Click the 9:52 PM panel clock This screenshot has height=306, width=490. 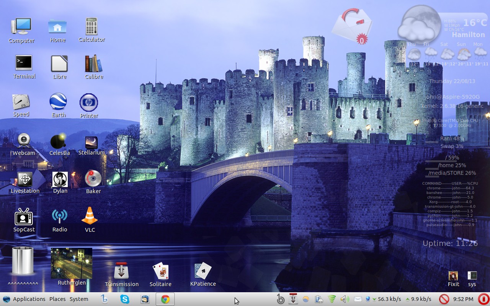pyautogui.click(x=463, y=299)
